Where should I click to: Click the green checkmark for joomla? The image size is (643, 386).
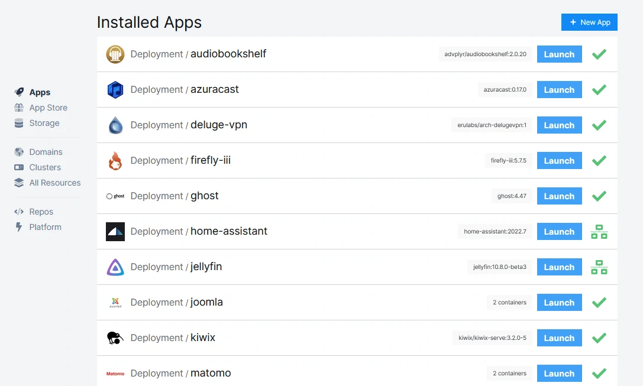[599, 303]
